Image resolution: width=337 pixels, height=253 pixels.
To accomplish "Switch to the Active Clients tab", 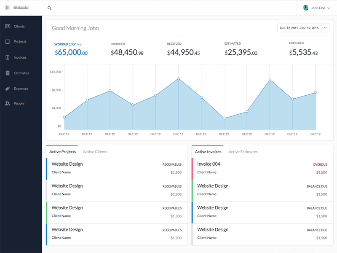I will tap(94, 151).
